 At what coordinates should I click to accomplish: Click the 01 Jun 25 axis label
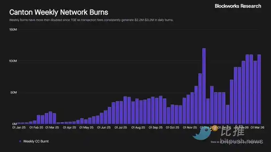[104, 127]
